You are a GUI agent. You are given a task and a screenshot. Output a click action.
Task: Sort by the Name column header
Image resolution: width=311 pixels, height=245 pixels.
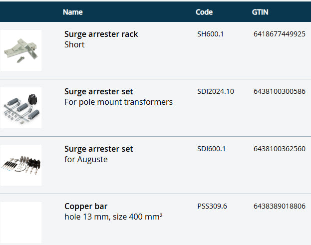click(73, 12)
